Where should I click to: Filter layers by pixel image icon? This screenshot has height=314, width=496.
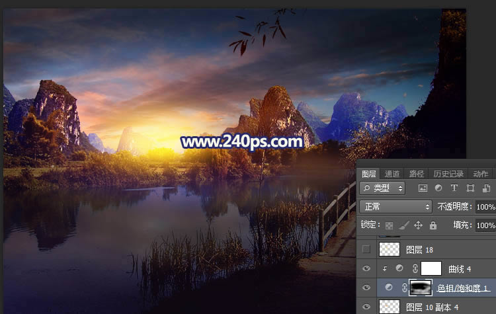tap(423, 188)
